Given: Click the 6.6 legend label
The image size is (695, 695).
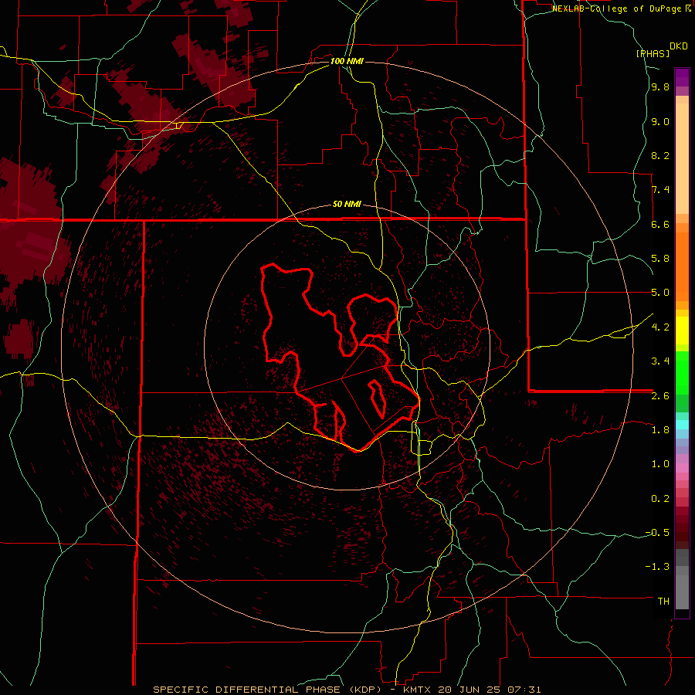Looking at the screenshot, I should [660, 224].
